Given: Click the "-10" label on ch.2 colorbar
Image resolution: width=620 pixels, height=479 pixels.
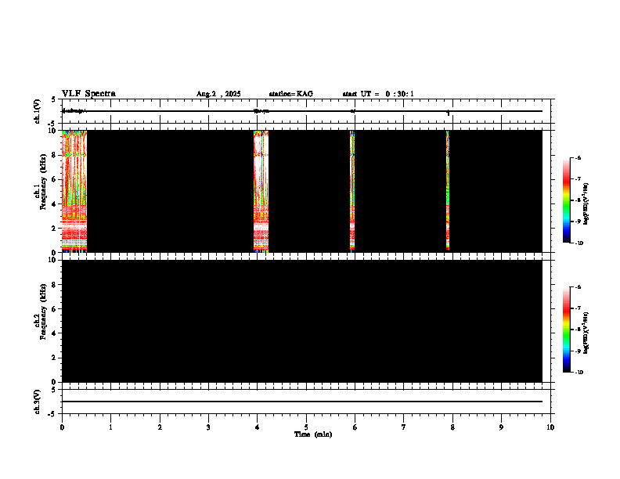Looking at the screenshot, I should (579, 373).
